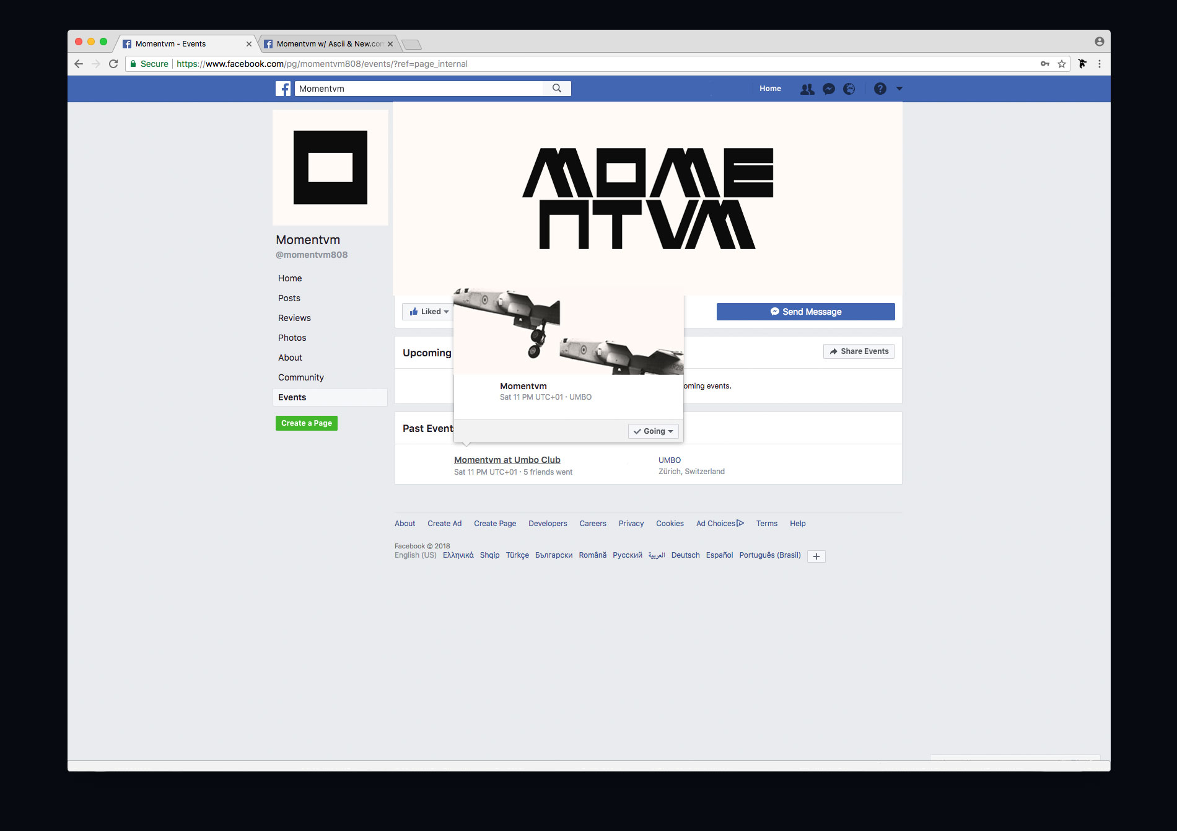
Task: Go to Home in Facebook top bar
Action: (x=770, y=89)
